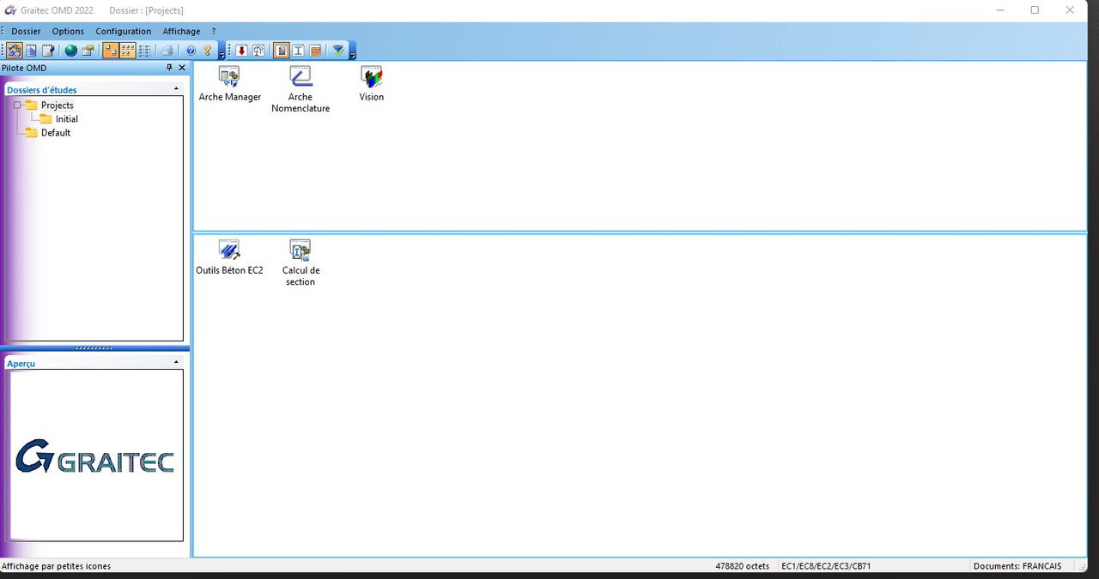
Task: Maximize the Graitec OMD window
Action: click(1035, 10)
